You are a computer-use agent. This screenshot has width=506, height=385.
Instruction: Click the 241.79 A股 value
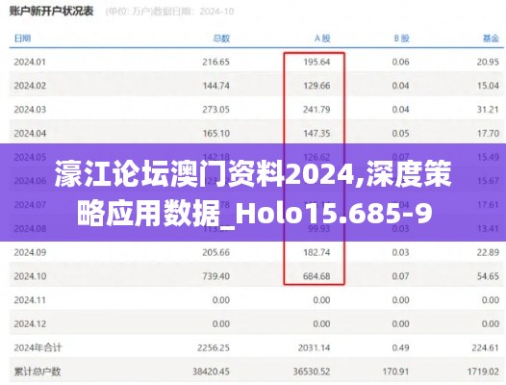pyautogui.click(x=316, y=110)
